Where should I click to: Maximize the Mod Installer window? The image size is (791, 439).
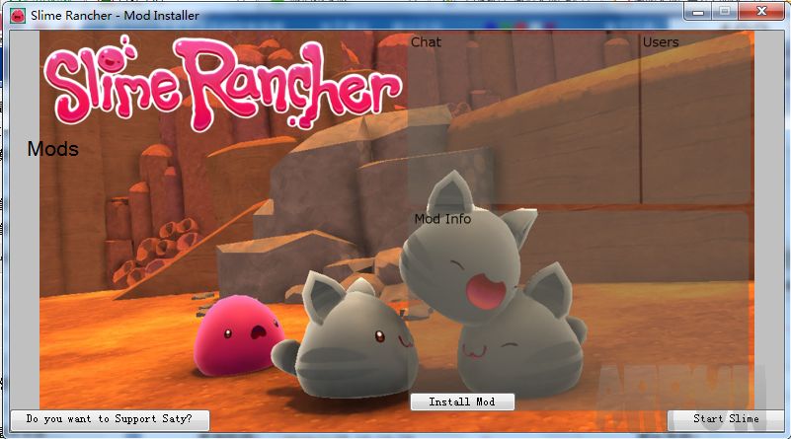[725, 12]
